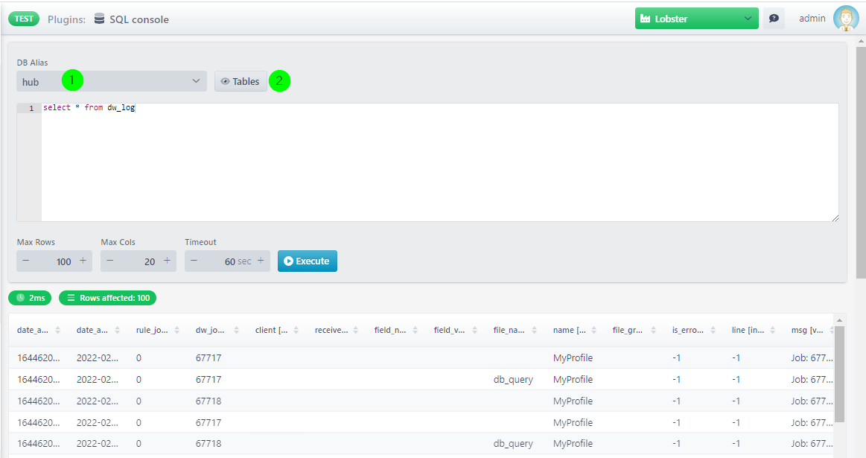The width and height of the screenshot is (866, 458).
Task: Click the msg column header
Action: 807,330
